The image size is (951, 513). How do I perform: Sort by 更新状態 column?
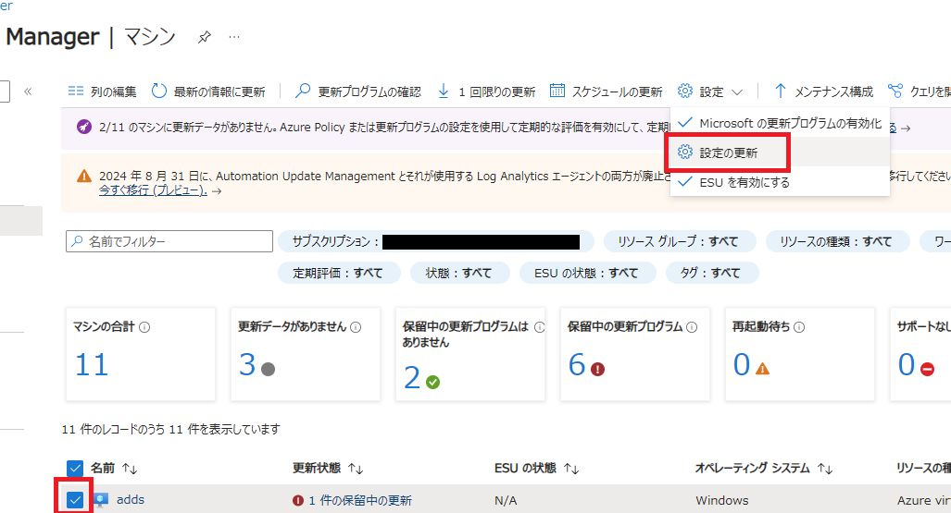coord(328,469)
